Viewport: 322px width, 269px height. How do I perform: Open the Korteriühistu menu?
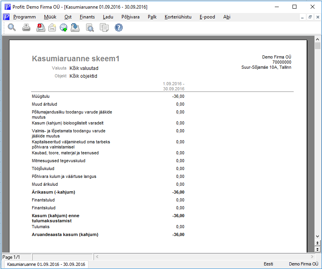178,17
